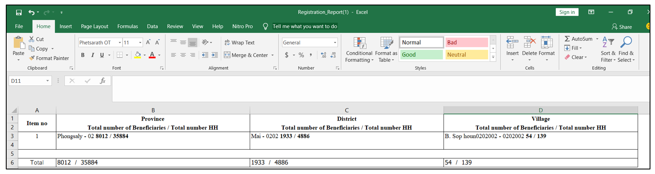This screenshot has width=655, height=174.
Task: Apply the Bad cell style
Action: pos(466,43)
